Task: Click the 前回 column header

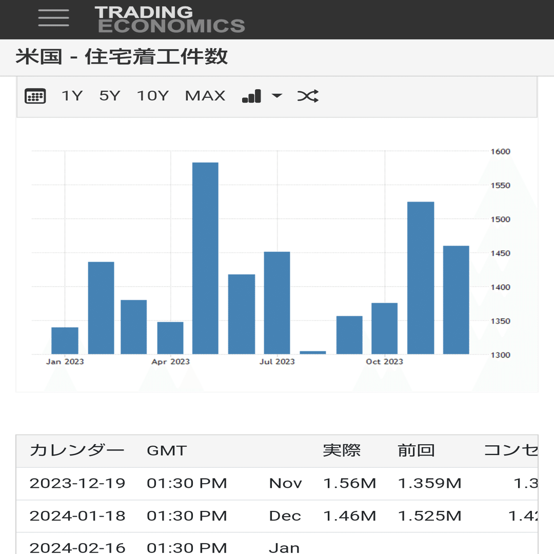Action: [416, 450]
